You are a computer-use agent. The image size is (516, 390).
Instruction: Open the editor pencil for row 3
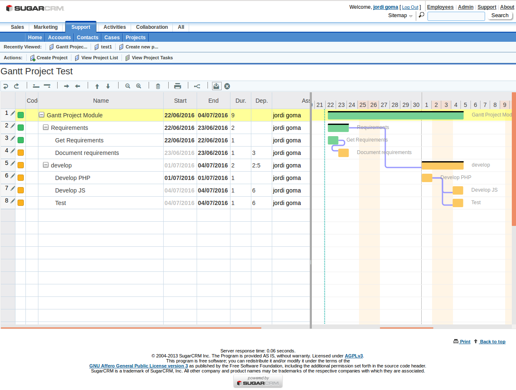(13, 138)
